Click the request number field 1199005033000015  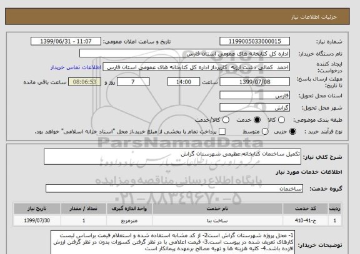(254, 41)
